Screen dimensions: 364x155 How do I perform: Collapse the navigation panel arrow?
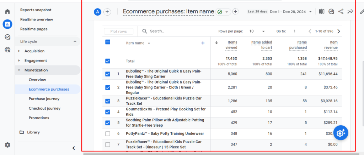[x=74, y=148]
